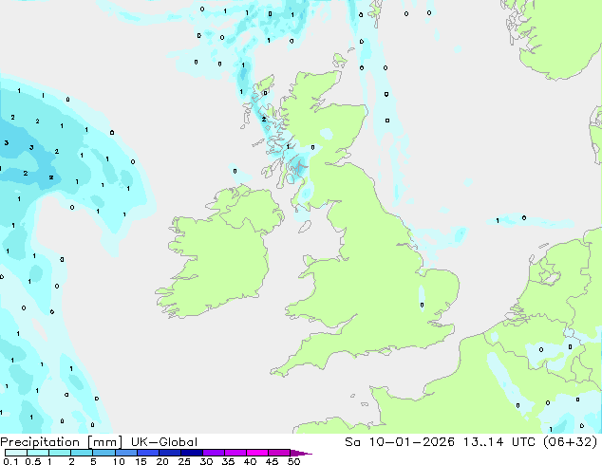Click the '20' legend scale label

(x=162, y=461)
